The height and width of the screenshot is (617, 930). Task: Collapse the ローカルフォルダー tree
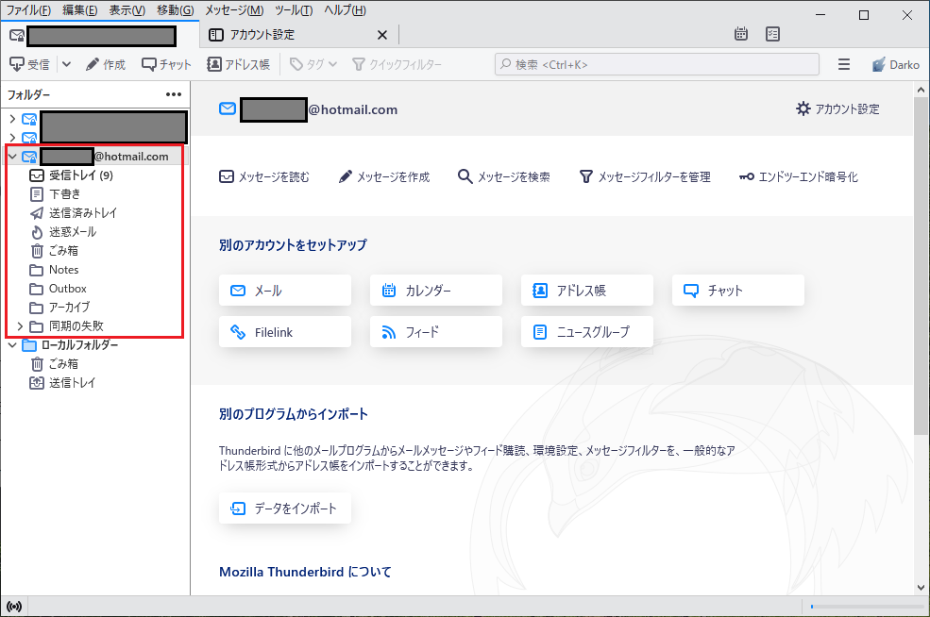(12, 345)
